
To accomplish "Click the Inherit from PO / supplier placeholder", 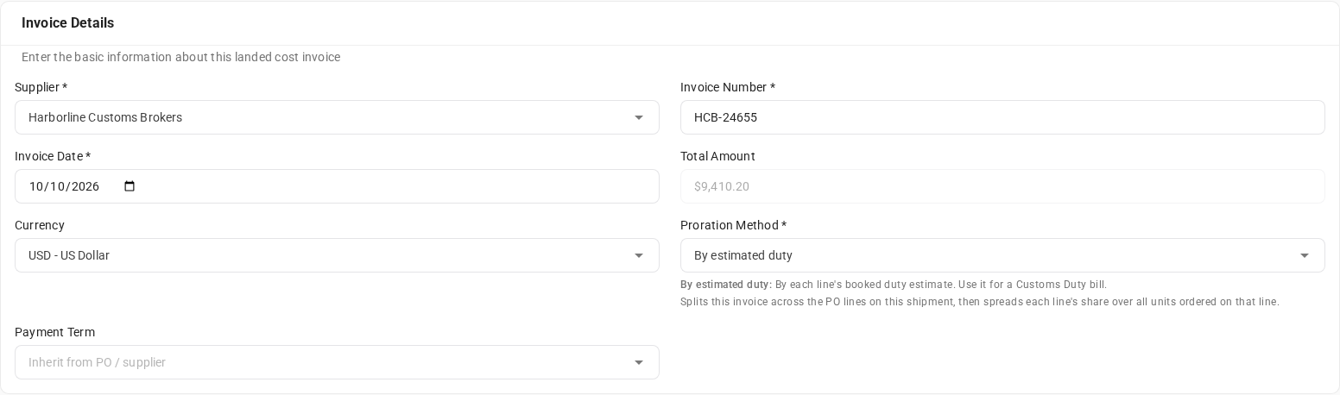I will point(97,362).
